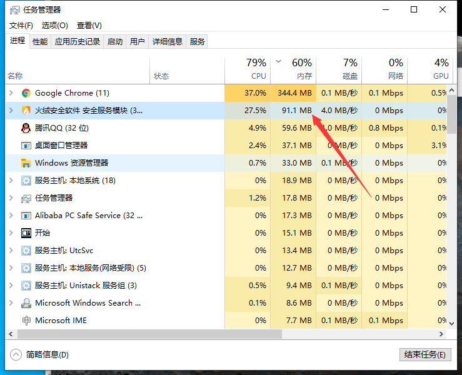Image resolution: width=462 pixels, height=375 pixels.
Task: Click the Microsoft IME icon
Action: point(26,321)
